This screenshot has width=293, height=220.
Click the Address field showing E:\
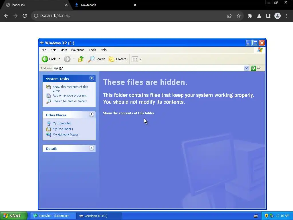pyautogui.click(x=149, y=68)
